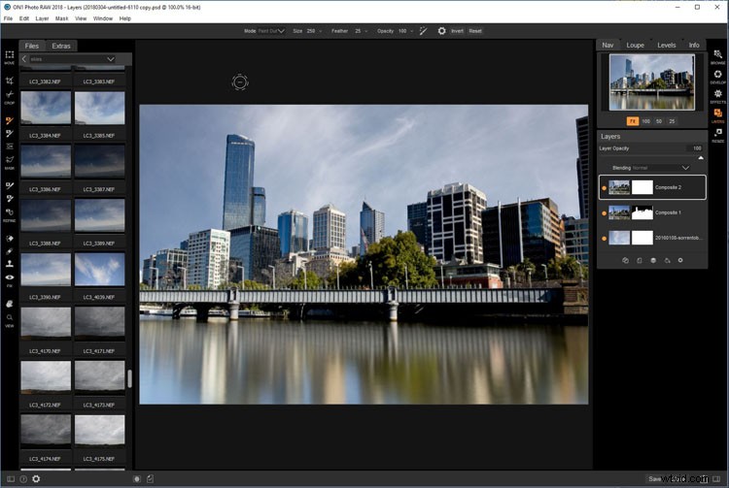Select the Masking Bug gradient tool

tap(10, 146)
